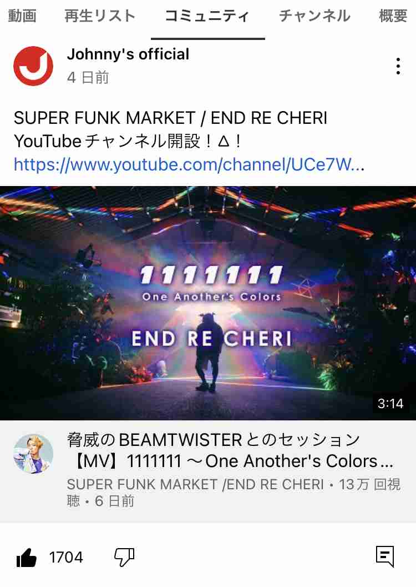The width and height of the screenshot is (416, 587).
Task: Tap the Johnny's official channel name
Action: pyautogui.click(x=128, y=54)
